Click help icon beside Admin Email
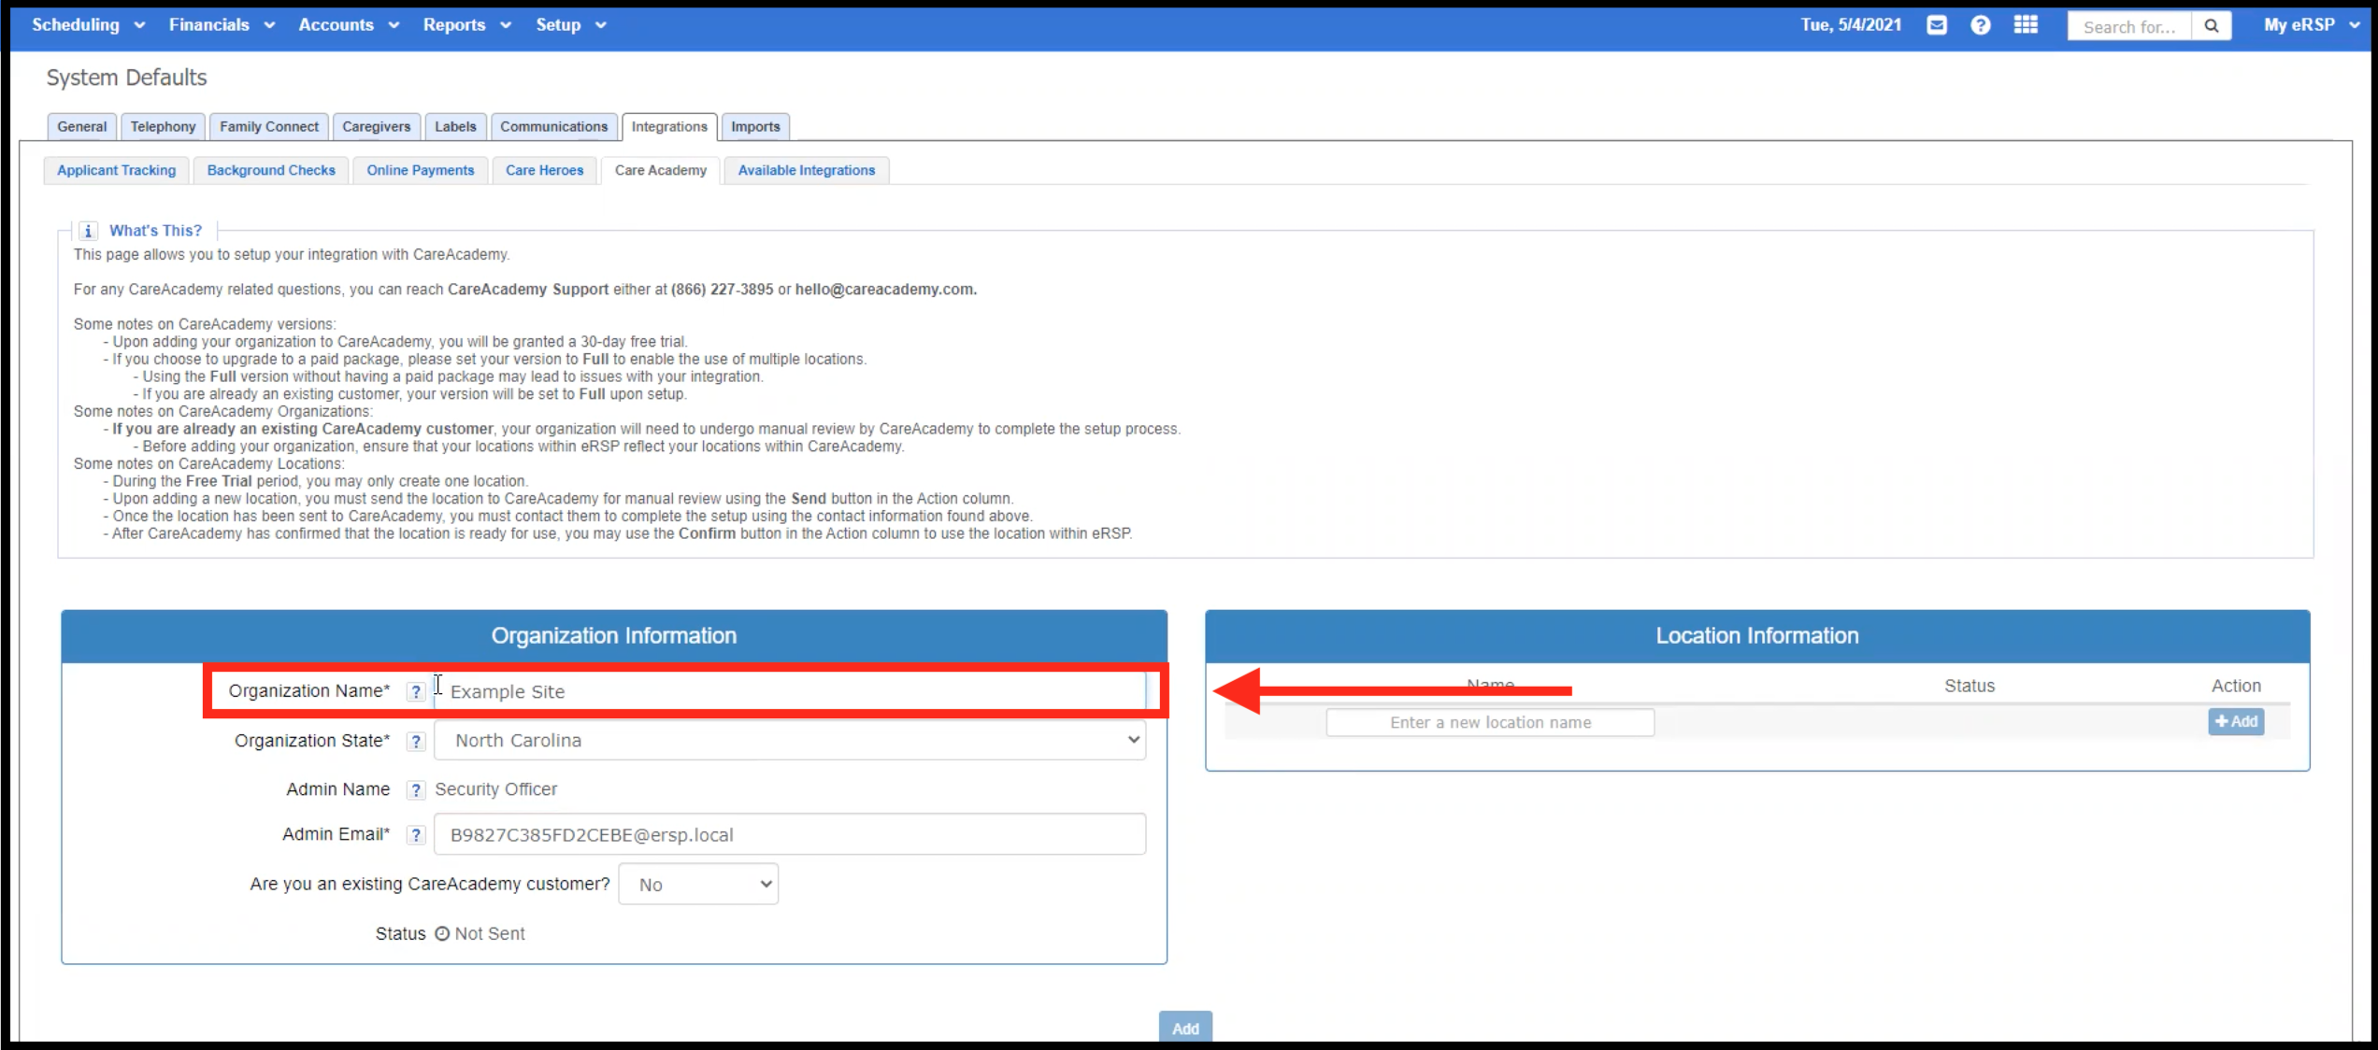This screenshot has width=2378, height=1050. pyautogui.click(x=416, y=835)
